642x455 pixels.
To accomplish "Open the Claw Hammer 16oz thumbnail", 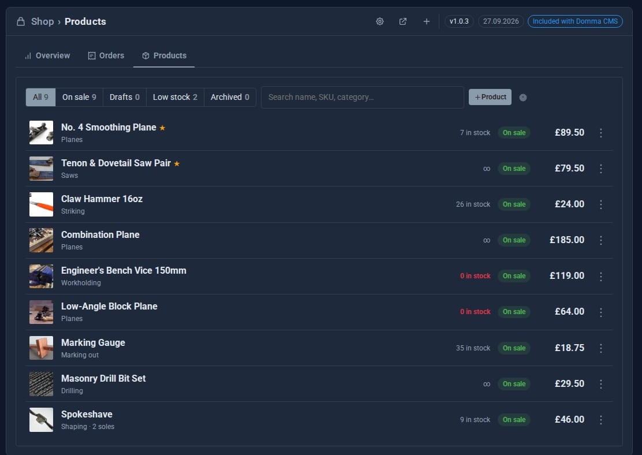I will [x=42, y=204].
